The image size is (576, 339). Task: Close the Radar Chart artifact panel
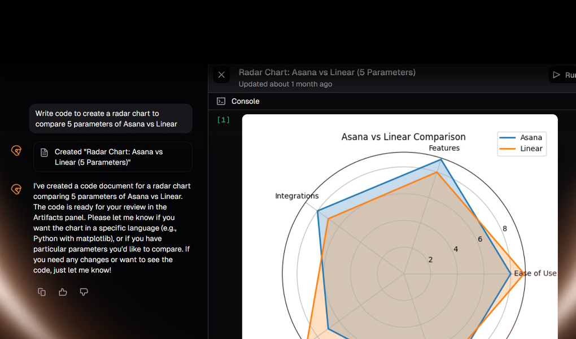221,75
